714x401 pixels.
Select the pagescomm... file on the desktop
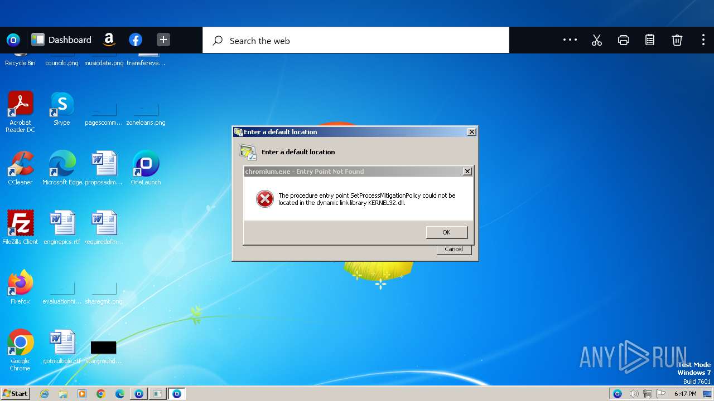tap(104, 114)
